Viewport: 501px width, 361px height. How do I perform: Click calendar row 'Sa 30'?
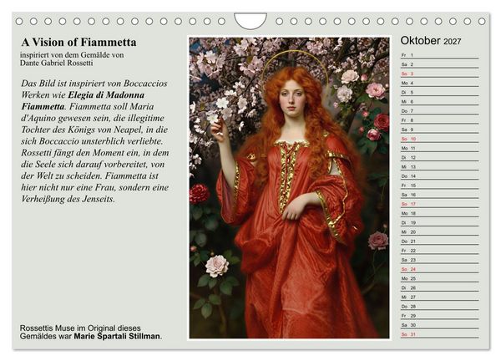pos(440,324)
